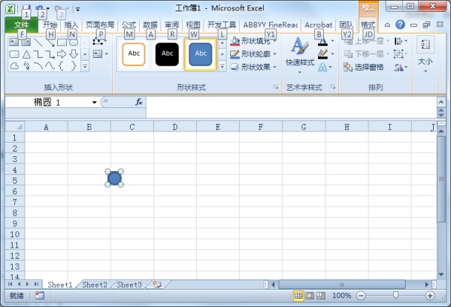Switch to Page Layout view in status bar
This screenshot has height=307, width=451.
coord(310,296)
